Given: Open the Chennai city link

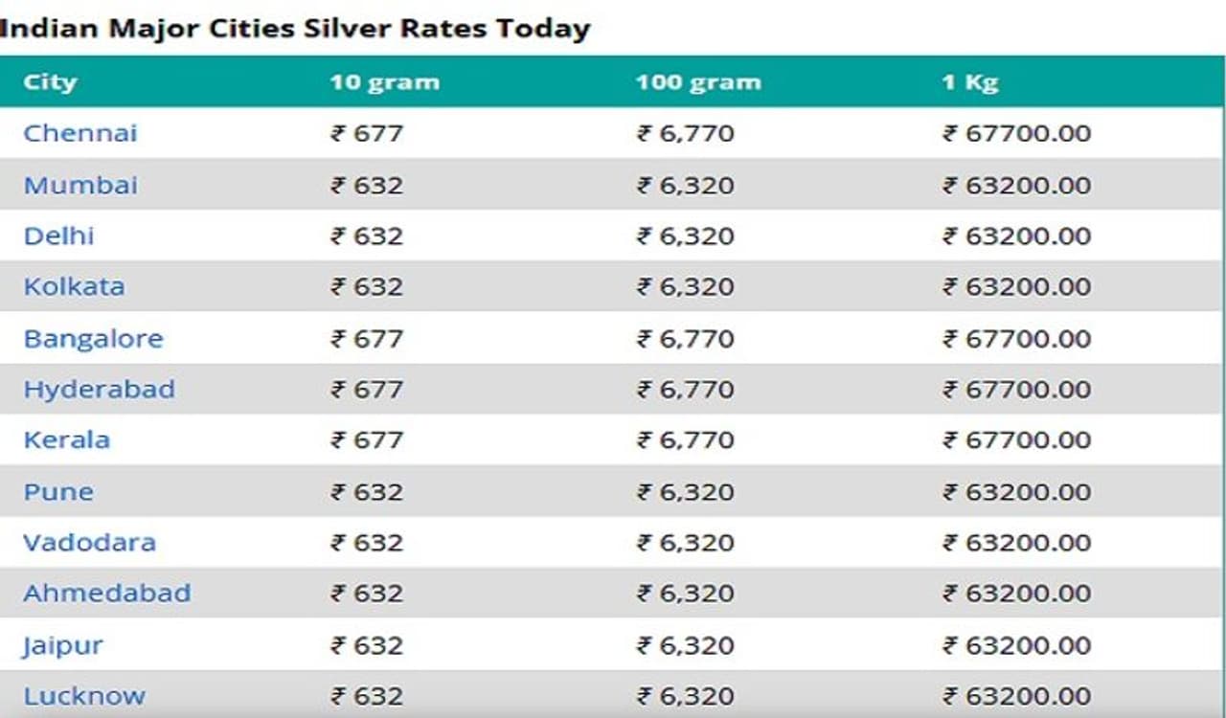Looking at the screenshot, I should click(80, 133).
